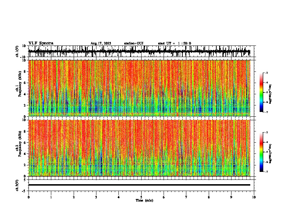The image size is (286, 221).
Task: Click the "VLF Spectra" plot title
Action: [41, 43]
